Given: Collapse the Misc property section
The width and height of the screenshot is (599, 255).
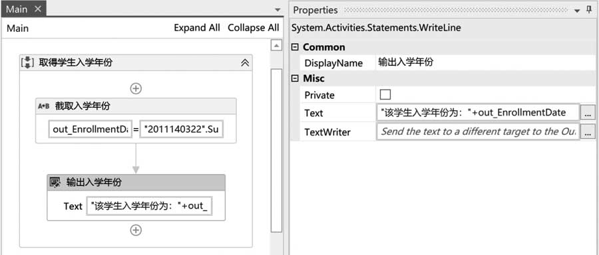Looking at the screenshot, I should click(x=295, y=78).
